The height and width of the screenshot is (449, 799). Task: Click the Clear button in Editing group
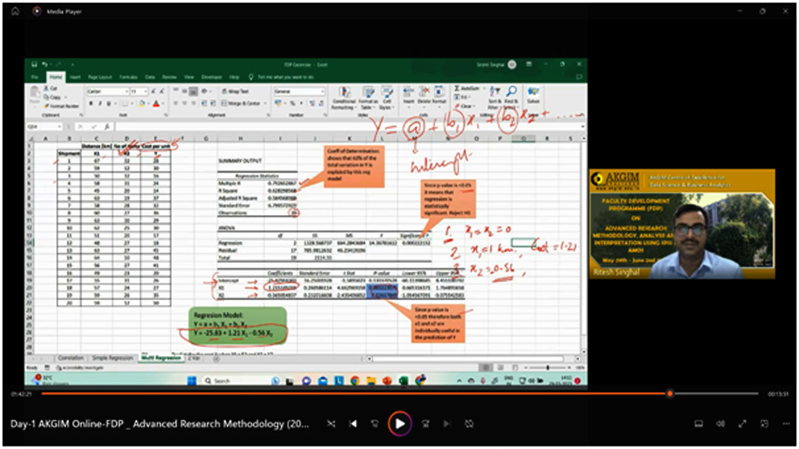point(465,106)
